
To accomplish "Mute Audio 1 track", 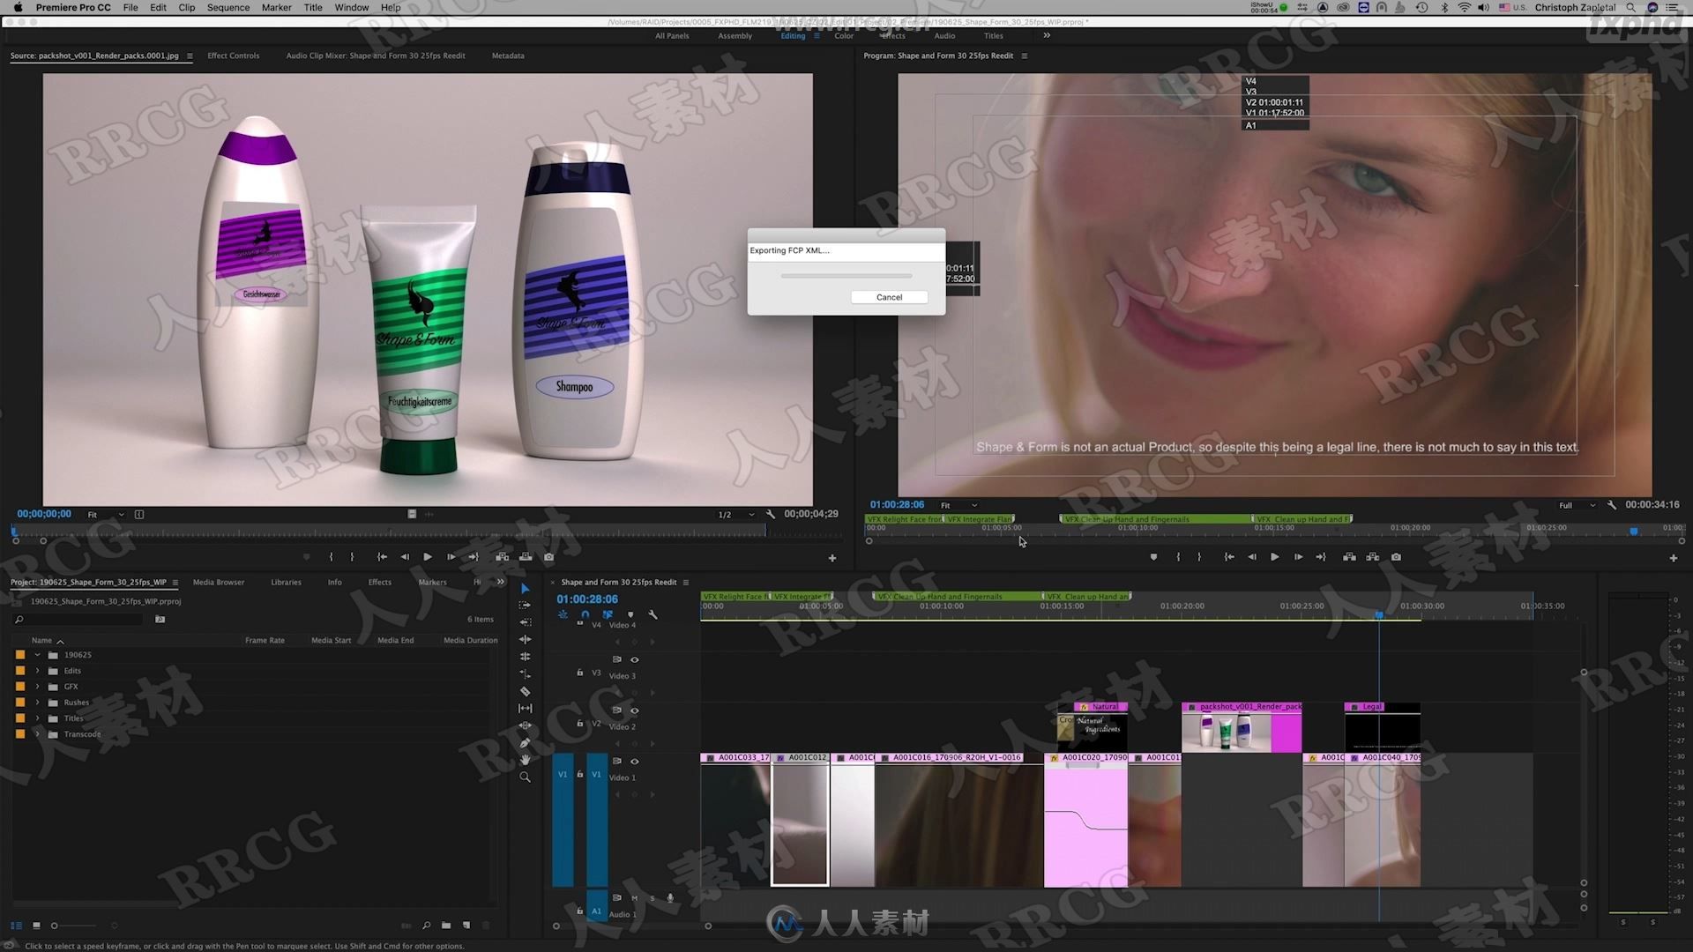I will 634,898.
